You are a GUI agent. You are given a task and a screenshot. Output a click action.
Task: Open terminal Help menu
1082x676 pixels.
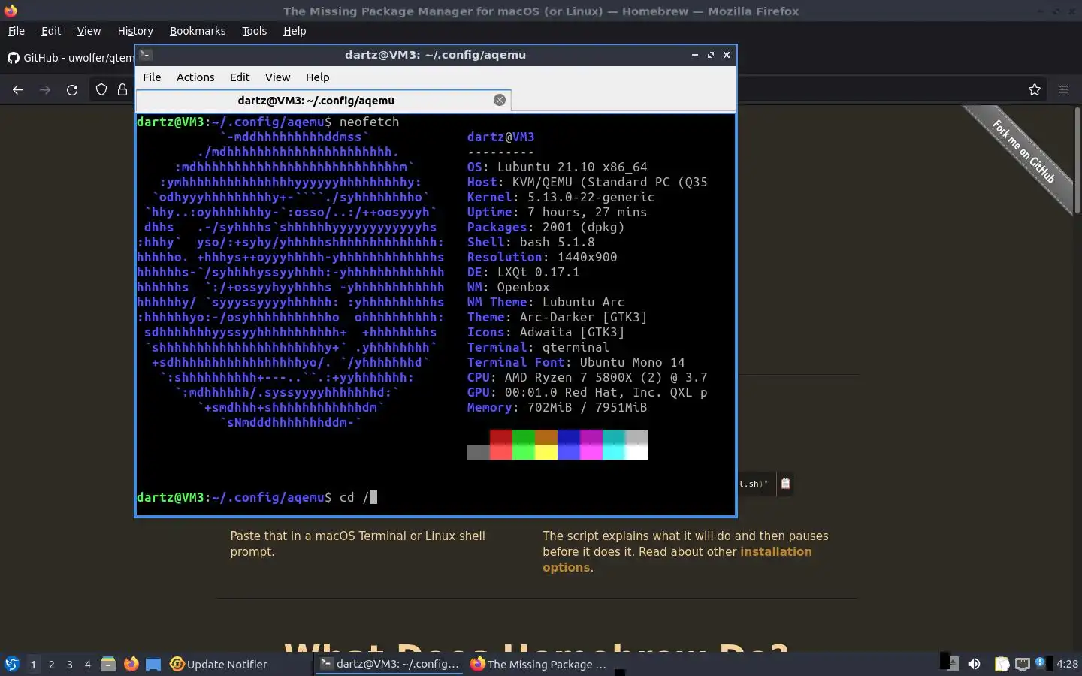[317, 77]
